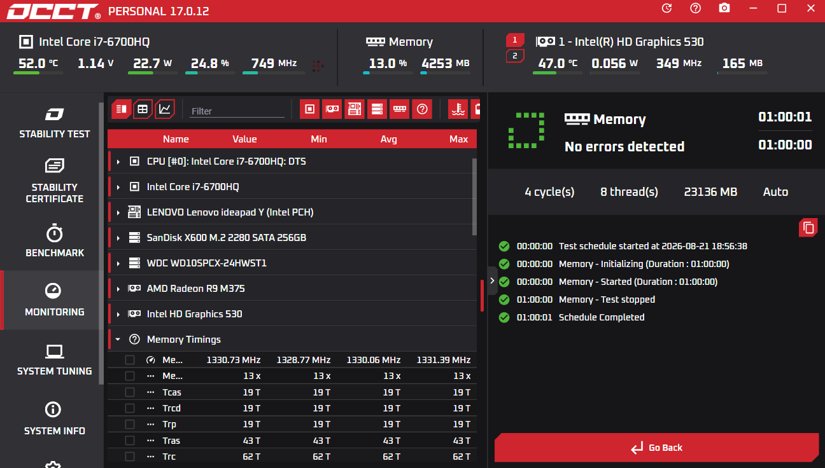The height and width of the screenshot is (468, 825).
Task: Toggle the storage drive sensor filter icon
Action: click(x=377, y=109)
